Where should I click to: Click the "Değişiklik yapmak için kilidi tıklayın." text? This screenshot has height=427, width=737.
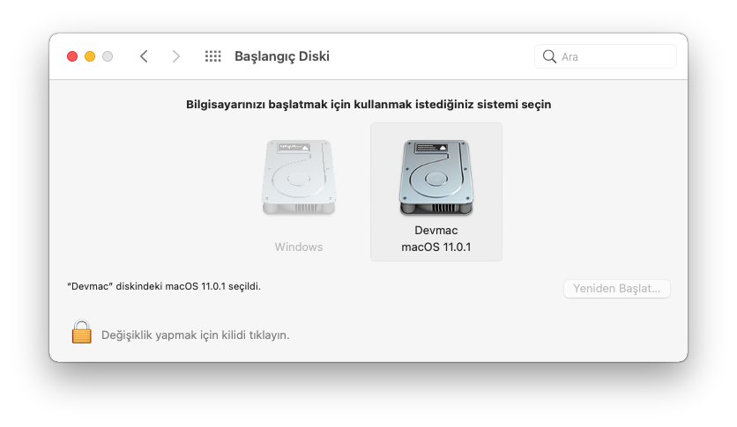(196, 335)
